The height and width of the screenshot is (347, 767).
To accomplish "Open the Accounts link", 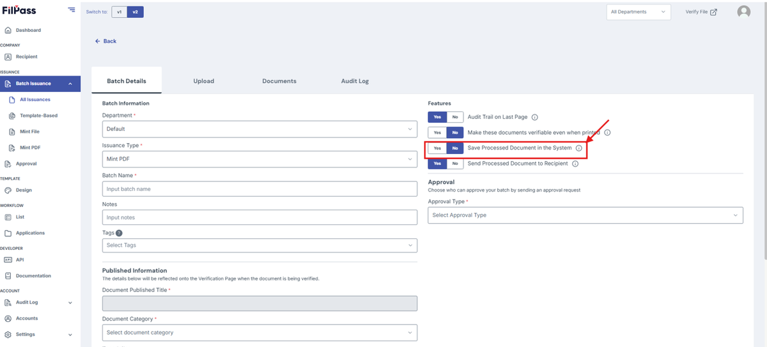I will [27, 318].
